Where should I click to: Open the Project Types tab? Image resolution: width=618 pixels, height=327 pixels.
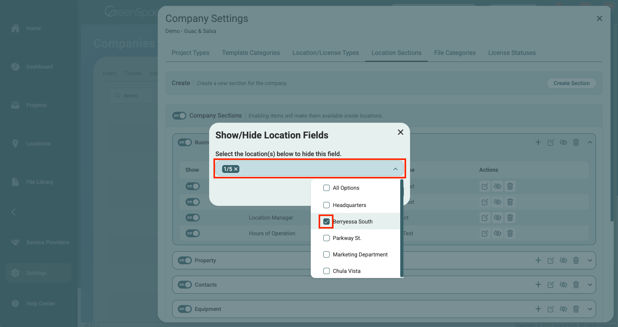click(190, 53)
